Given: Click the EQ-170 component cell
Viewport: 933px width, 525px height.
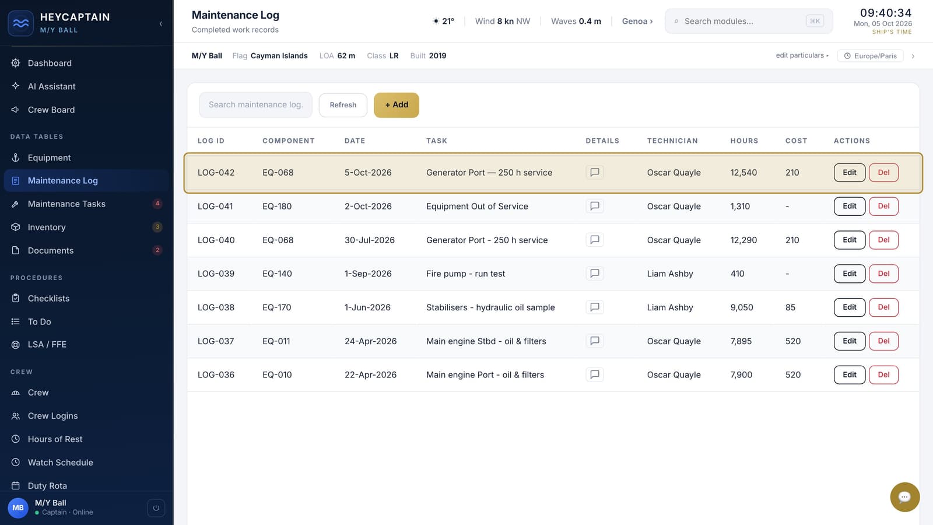Looking at the screenshot, I should click(276, 307).
